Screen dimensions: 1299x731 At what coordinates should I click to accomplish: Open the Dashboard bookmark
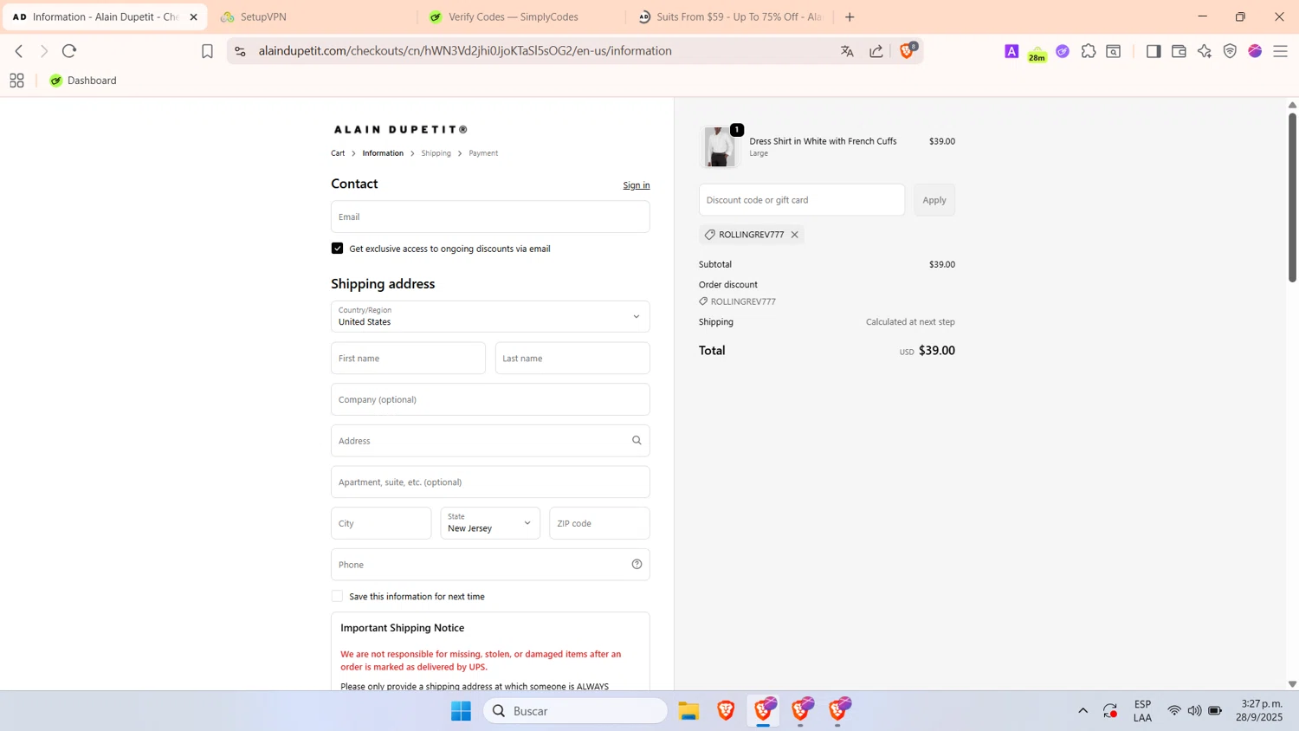point(83,81)
